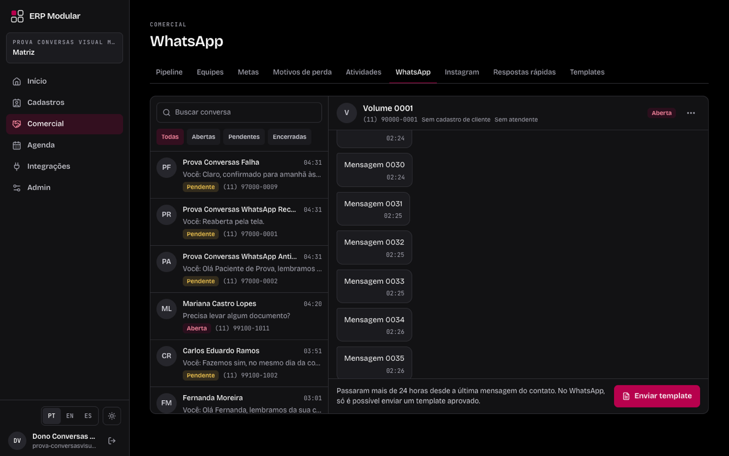Open the Prova Conversas Falha conversation

point(239,175)
